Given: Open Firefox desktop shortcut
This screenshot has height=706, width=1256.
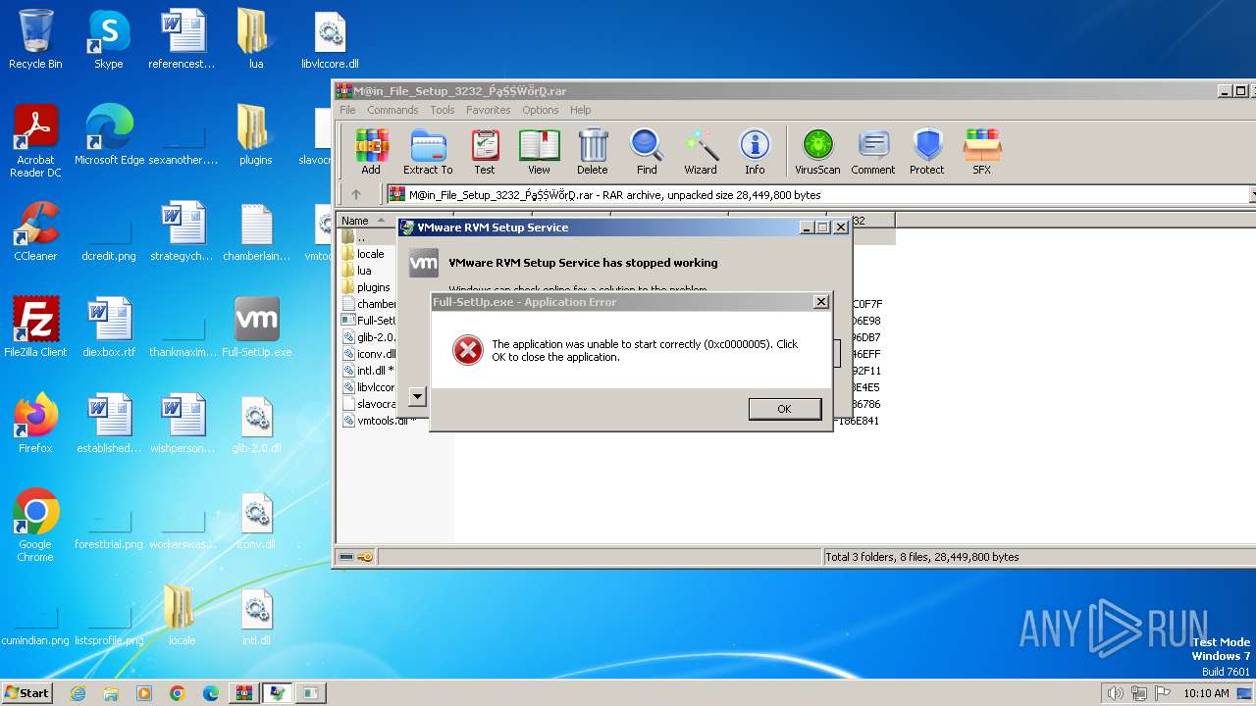Looking at the screenshot, I should click(x=35, y=424).
